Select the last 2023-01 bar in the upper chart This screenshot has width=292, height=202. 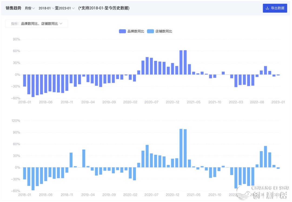tap(278, 75)
